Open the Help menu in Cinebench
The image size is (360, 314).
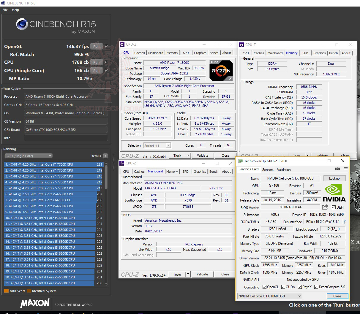point(15,10)
